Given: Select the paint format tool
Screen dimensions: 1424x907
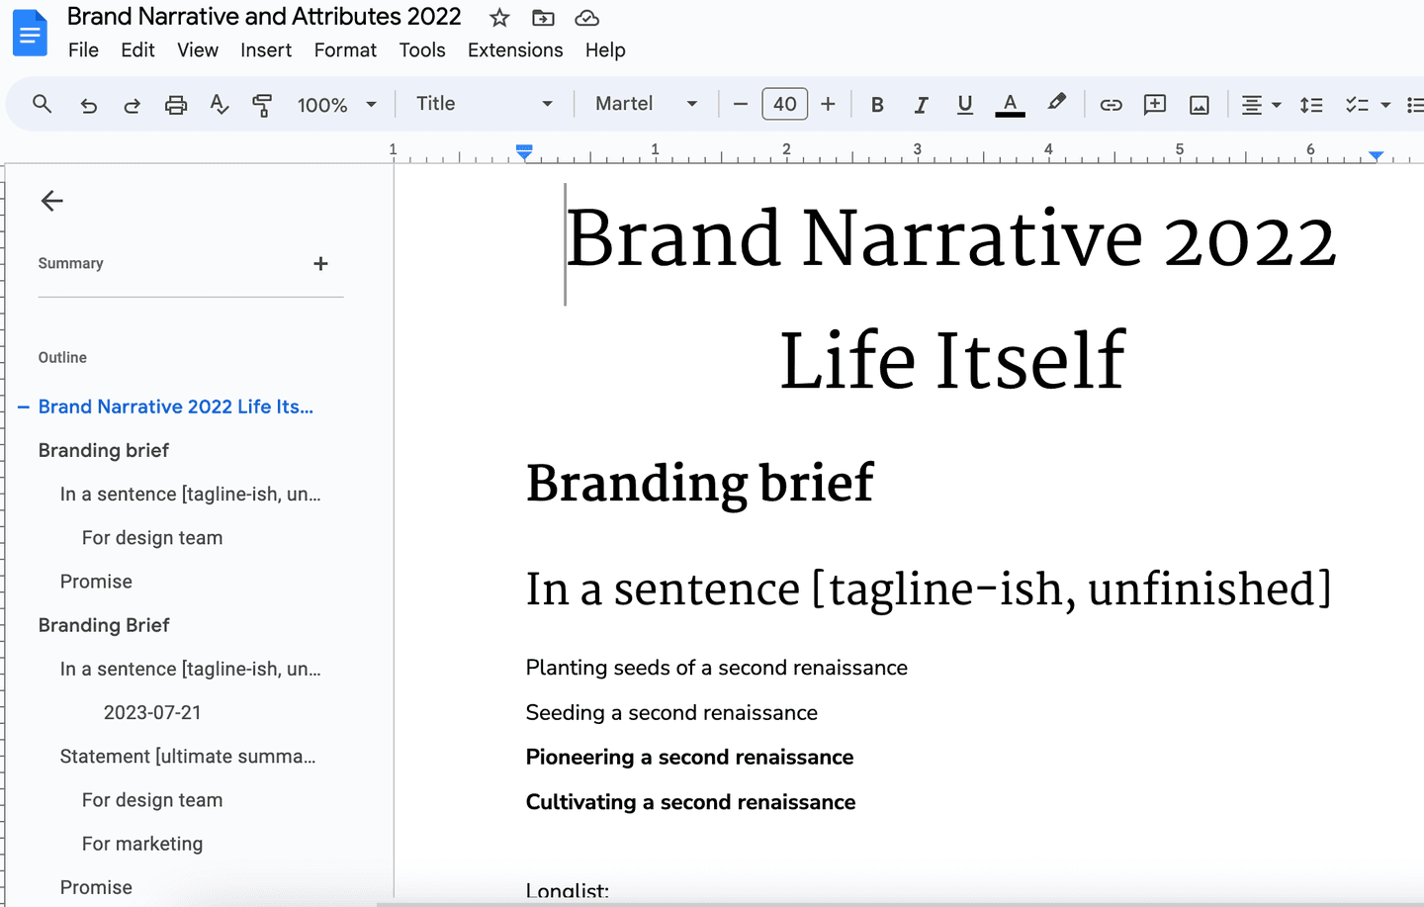Looking at the screenshot, I should pos(262,104).
